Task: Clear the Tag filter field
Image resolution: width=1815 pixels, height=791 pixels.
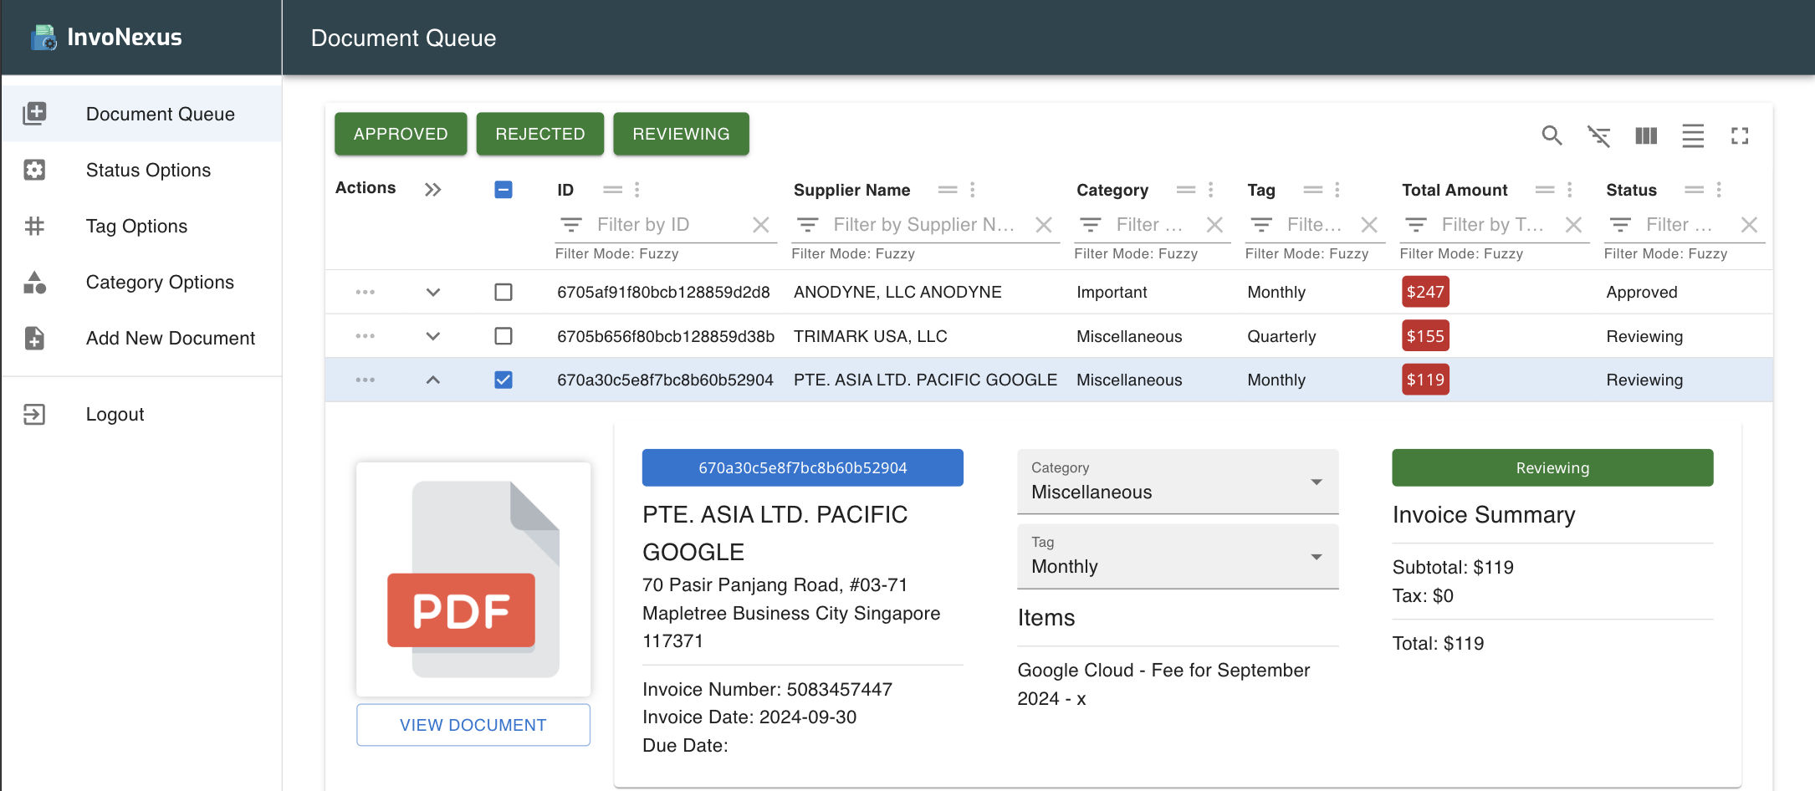Action: (x=1369, y=225)
